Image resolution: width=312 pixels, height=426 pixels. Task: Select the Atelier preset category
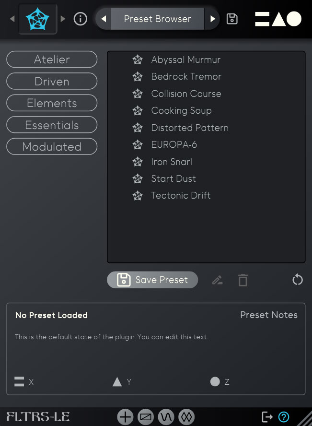tap(52, 59)
